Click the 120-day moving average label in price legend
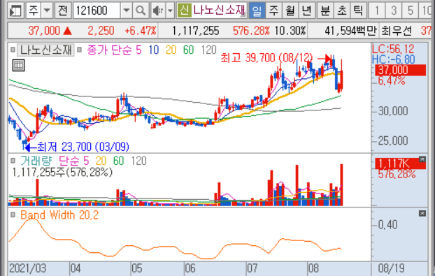Viewport: 435px width, 276px height. tap(208, 50)
